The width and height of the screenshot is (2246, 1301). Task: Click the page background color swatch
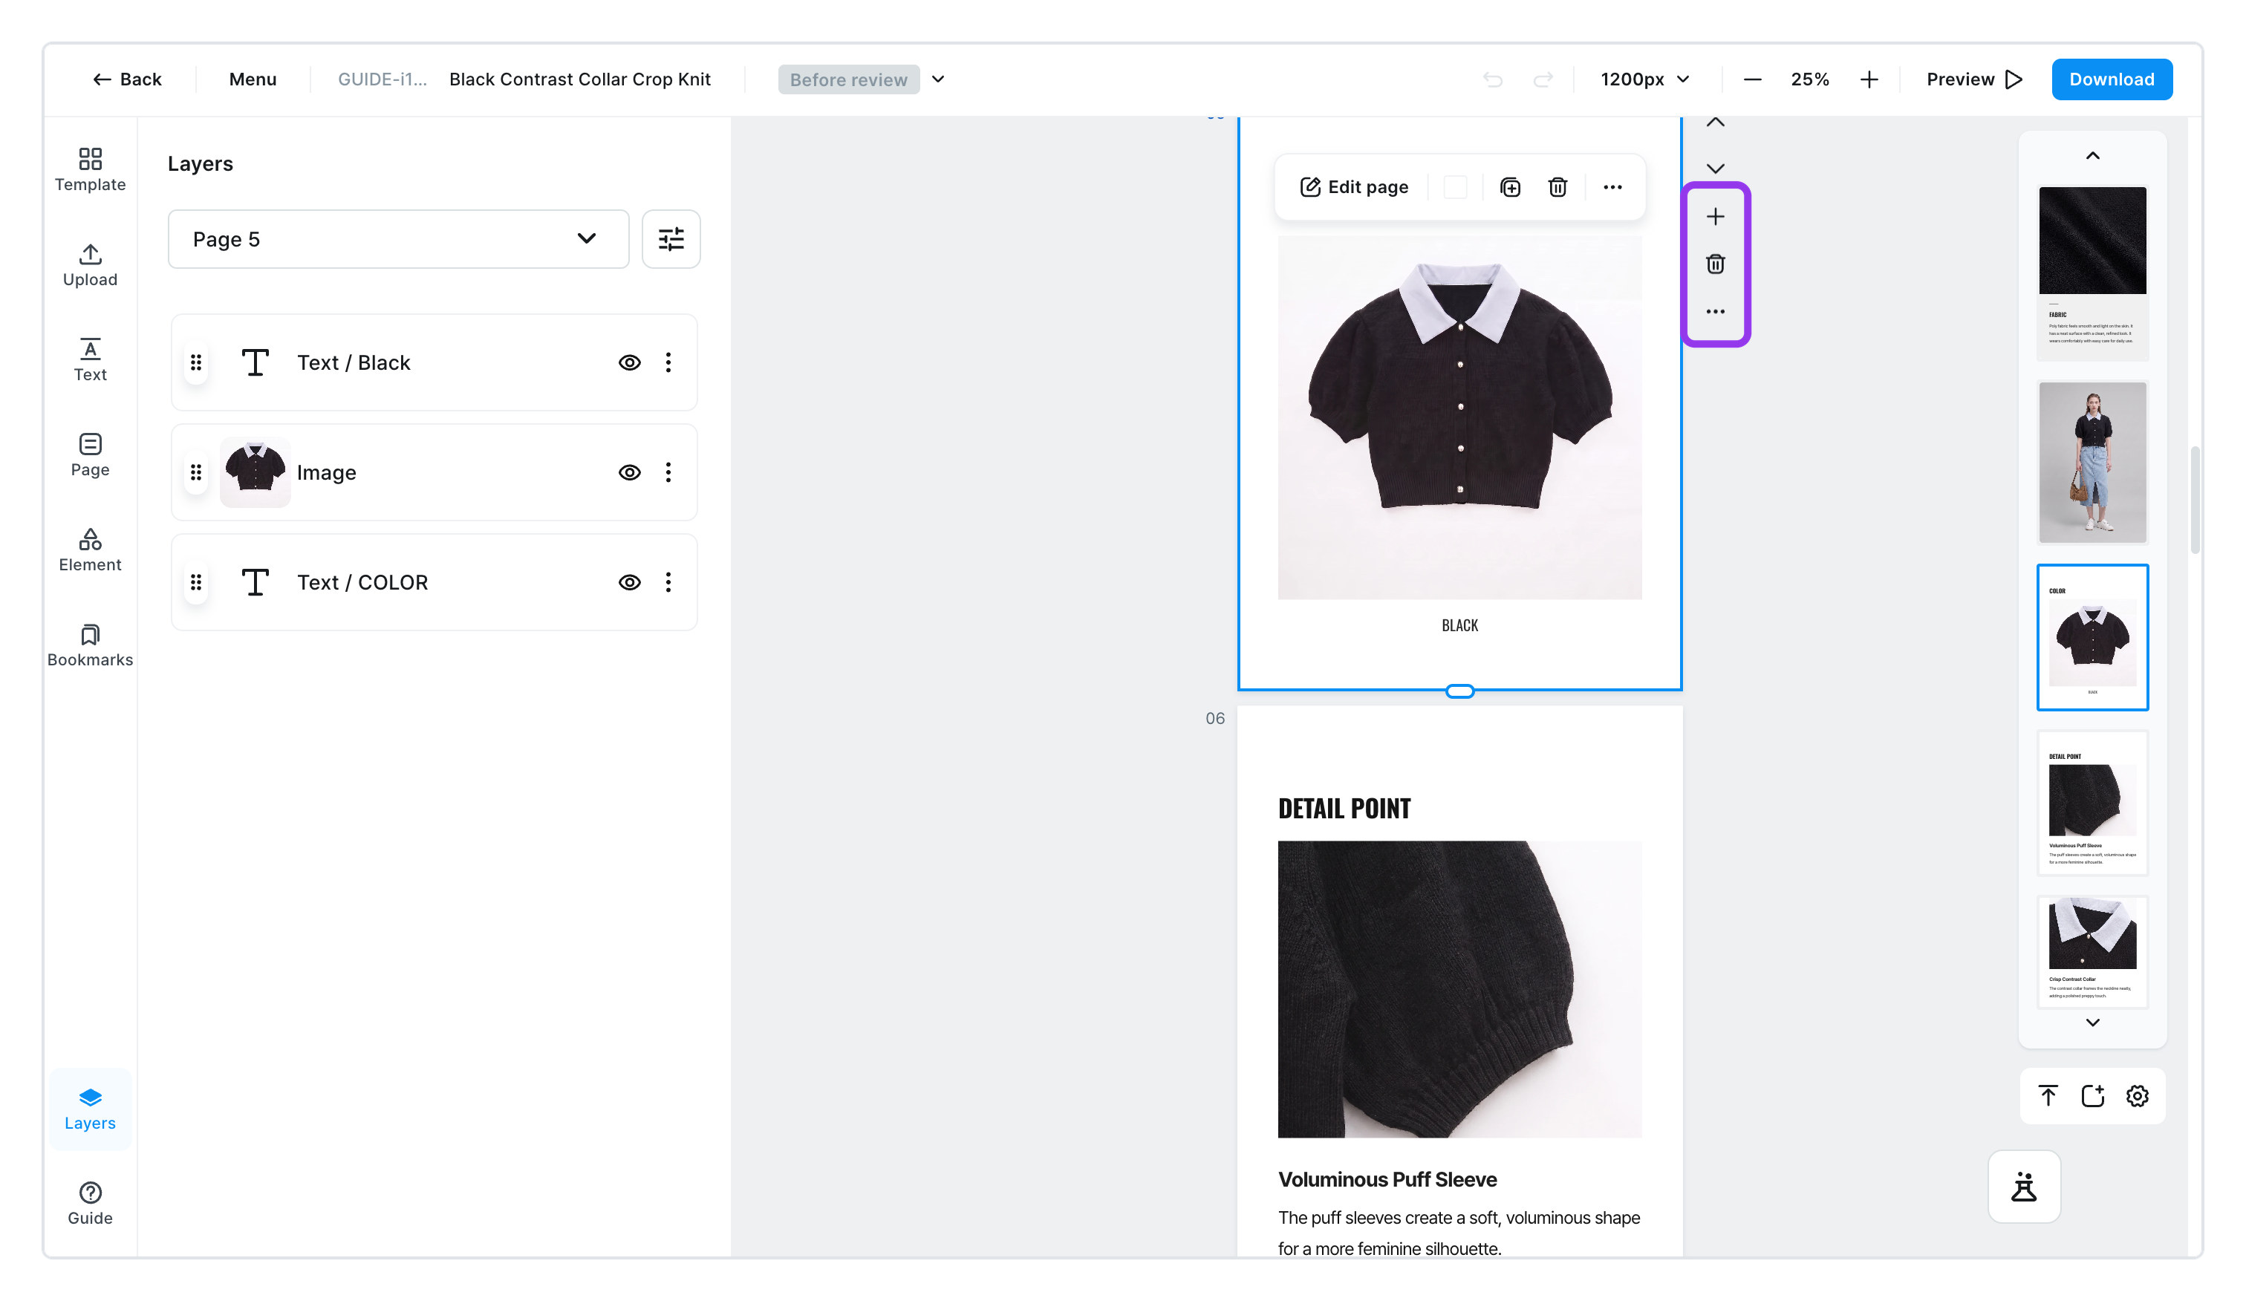[x=1454, y=187]
